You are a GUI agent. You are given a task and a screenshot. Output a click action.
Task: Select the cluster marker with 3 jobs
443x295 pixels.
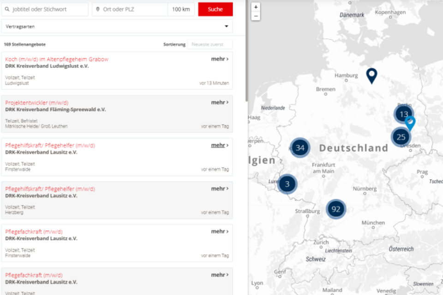pos(287,184)
